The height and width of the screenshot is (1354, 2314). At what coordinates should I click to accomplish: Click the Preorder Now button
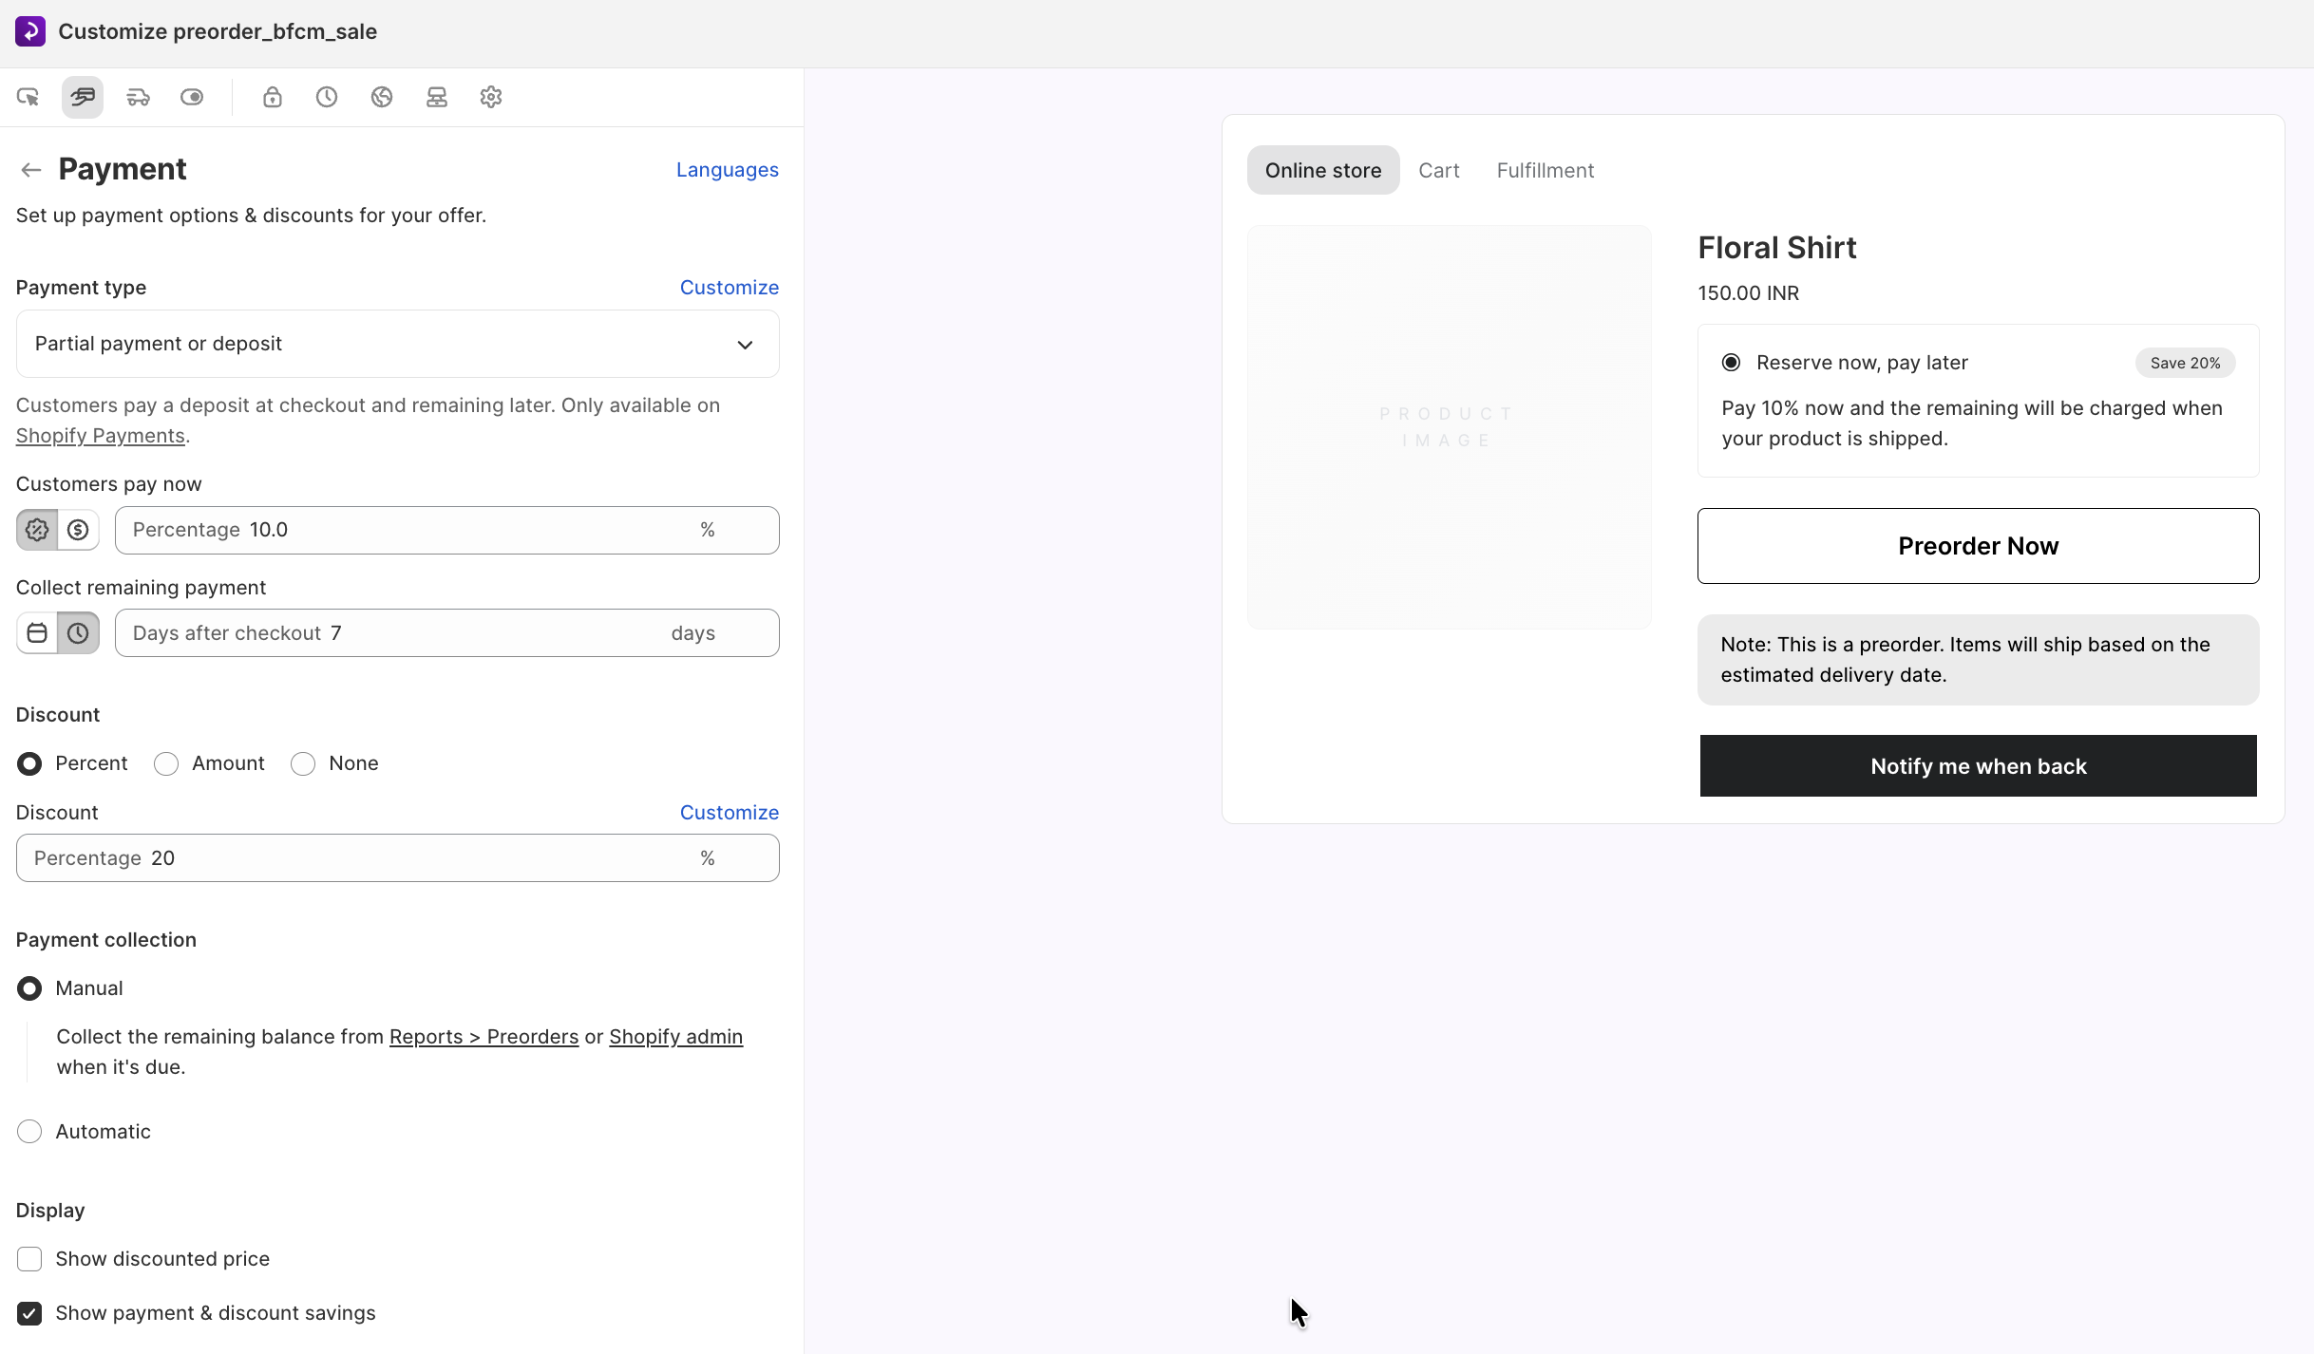[1978, 546]
